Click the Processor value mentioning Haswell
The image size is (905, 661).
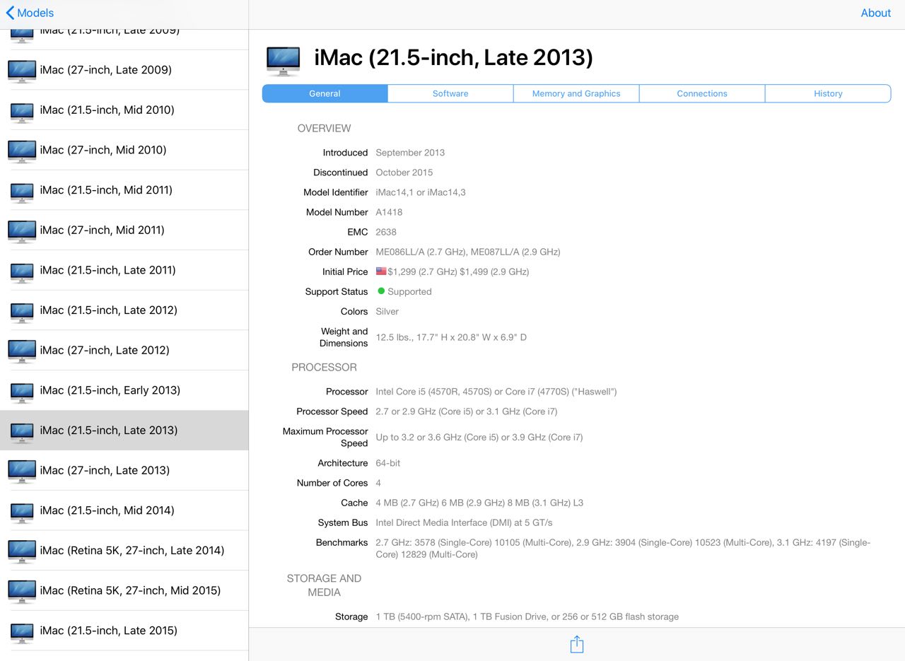[496, 392]
